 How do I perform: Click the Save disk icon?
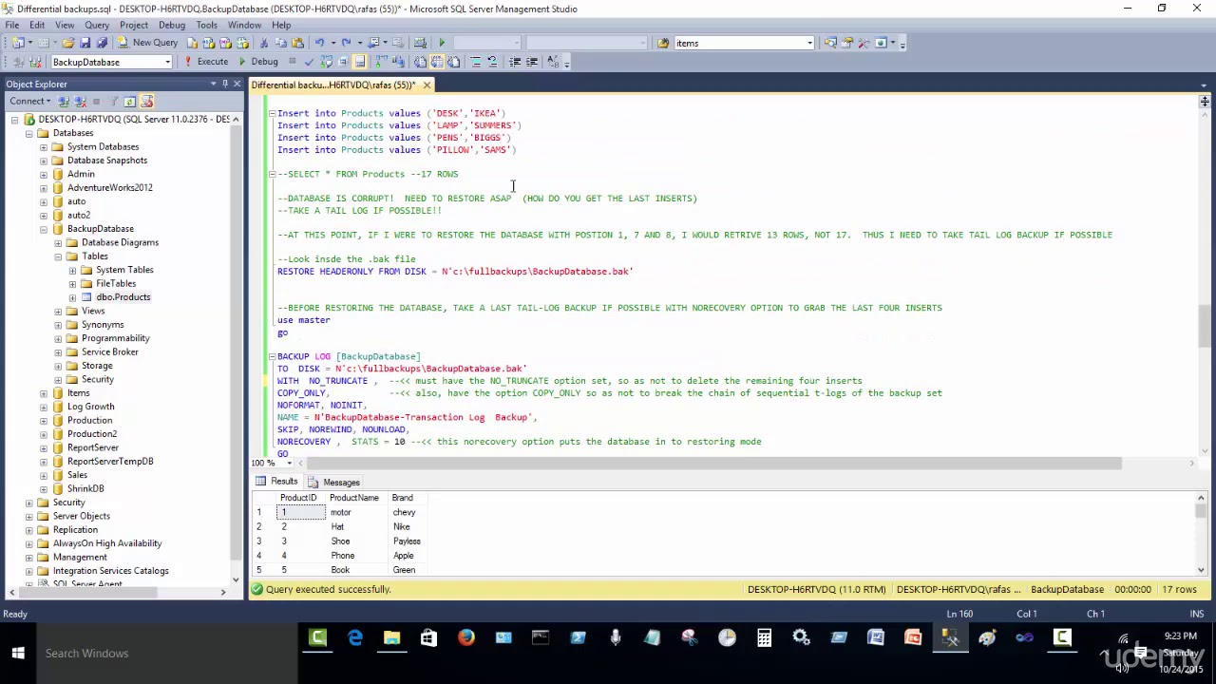click(85, 43)
